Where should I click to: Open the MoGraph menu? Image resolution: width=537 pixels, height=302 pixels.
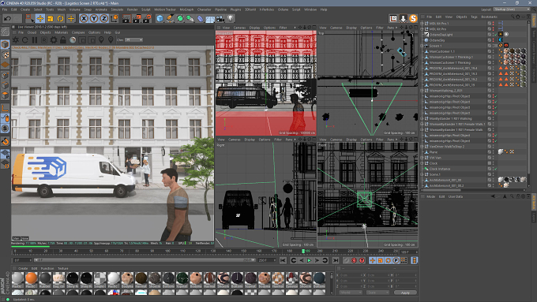pos(186,9)
